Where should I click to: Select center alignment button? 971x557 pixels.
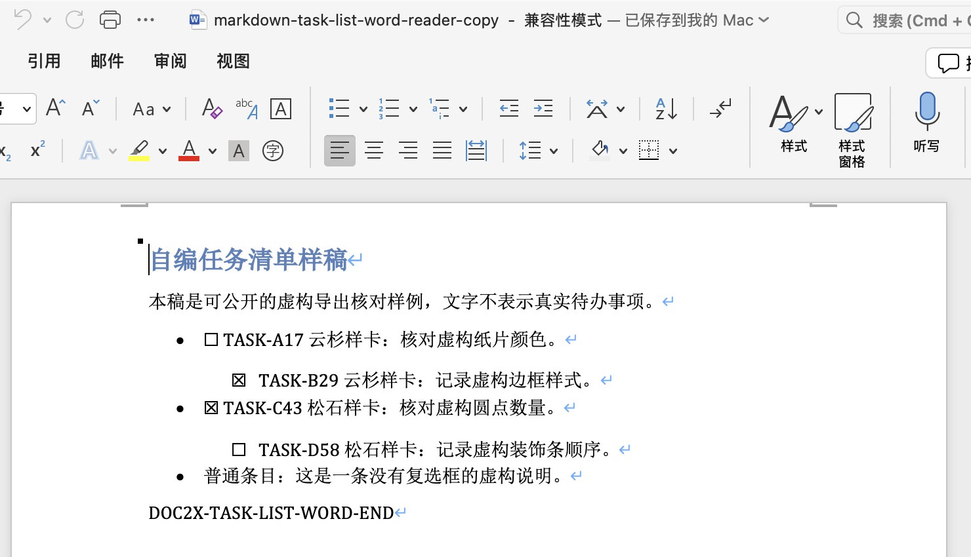(374, 151)
